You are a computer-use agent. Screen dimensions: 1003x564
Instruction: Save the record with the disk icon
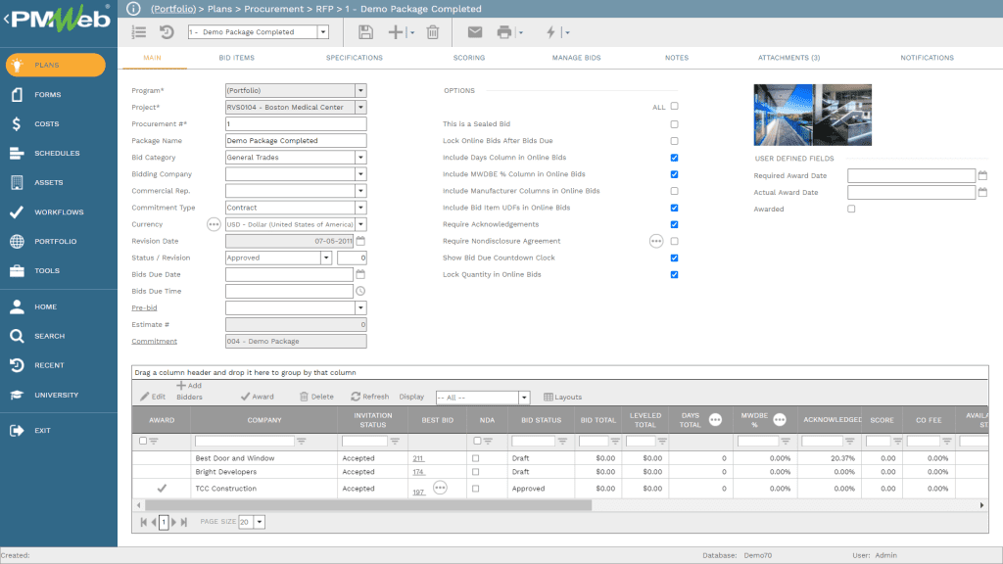point(366,32)
